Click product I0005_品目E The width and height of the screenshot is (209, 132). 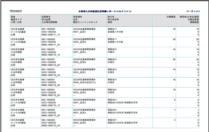(80, 92)
